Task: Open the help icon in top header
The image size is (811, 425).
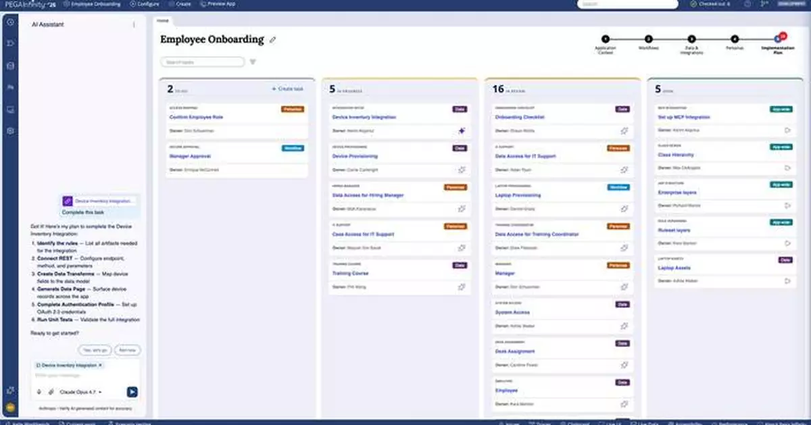Action: pyautogui.click(x=747, y=3)
